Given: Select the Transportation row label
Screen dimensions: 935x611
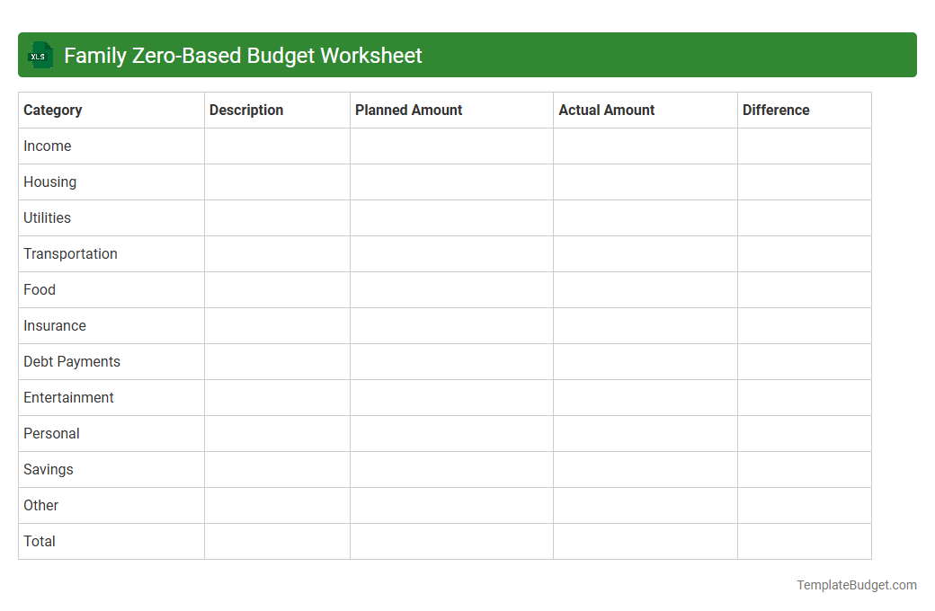Looking at the screenshot, I should coord(70,253).
